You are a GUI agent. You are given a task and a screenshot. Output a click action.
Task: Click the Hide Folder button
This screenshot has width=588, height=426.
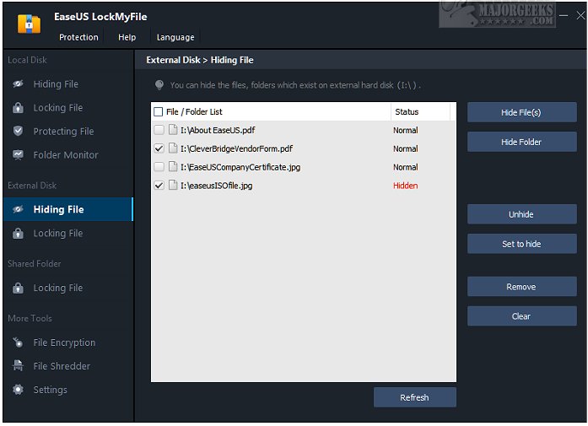click(521, 142)
